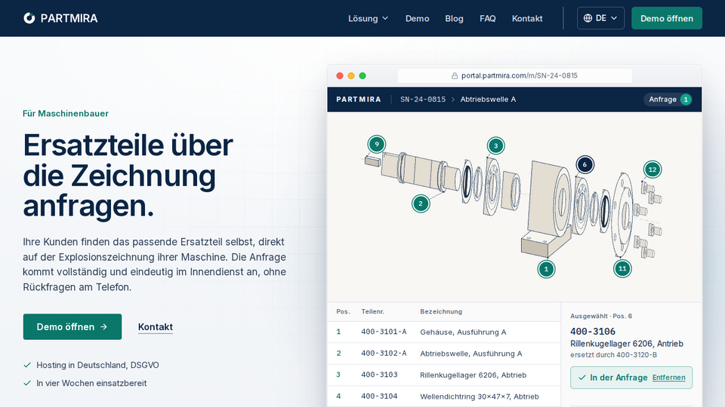Select position marker 12 on the drawing
Viewport: 725px width, 407px height.
point(652,170)
